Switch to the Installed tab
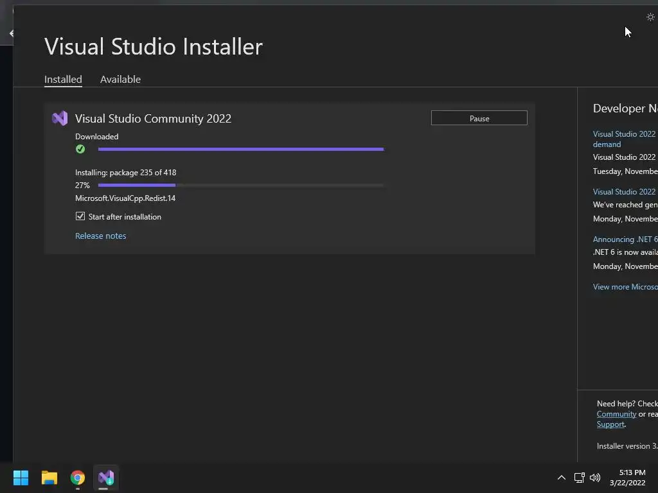The width and height of the screenshot is (658, 493). (x=63, y=79)
